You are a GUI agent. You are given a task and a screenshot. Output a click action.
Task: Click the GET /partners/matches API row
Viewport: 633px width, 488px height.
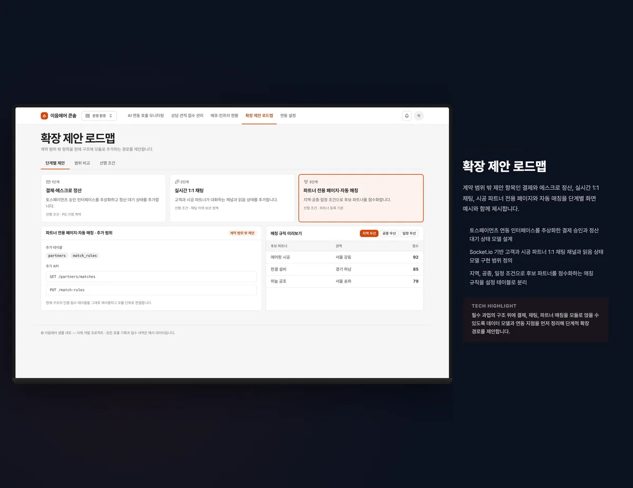[x=151, y=277]
